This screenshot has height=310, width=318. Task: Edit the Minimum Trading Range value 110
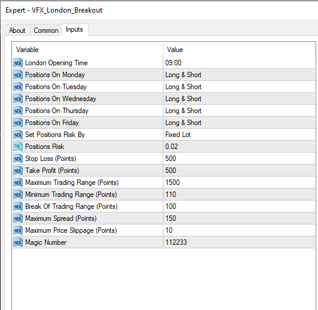[239, 194]
